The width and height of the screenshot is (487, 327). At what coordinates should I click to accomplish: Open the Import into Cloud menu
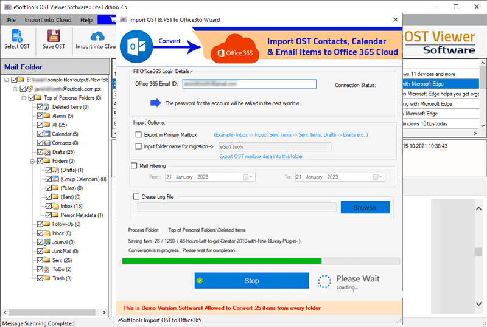click(48, 20)
